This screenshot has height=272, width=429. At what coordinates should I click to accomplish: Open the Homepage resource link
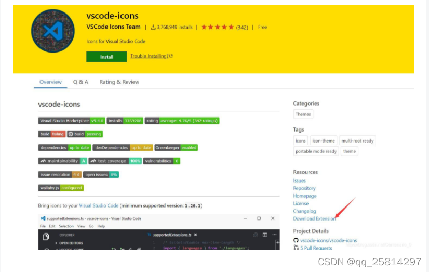click(305, 196)
